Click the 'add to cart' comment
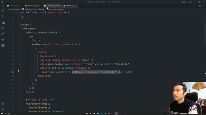This screenshot has width=206, height=115. [40, 100]
